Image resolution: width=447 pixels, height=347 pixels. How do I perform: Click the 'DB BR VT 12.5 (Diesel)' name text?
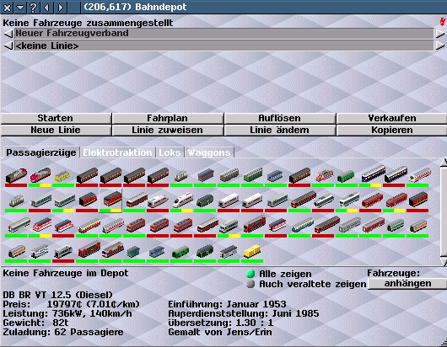pos(58,295)
